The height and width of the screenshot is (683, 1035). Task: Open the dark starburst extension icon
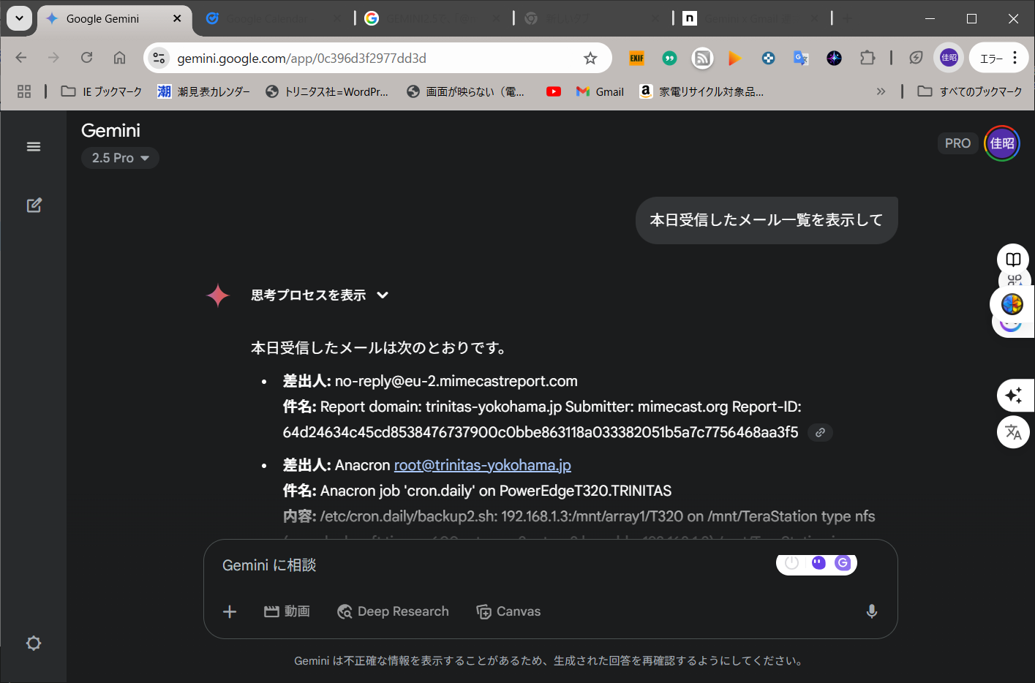coord(834,58)
